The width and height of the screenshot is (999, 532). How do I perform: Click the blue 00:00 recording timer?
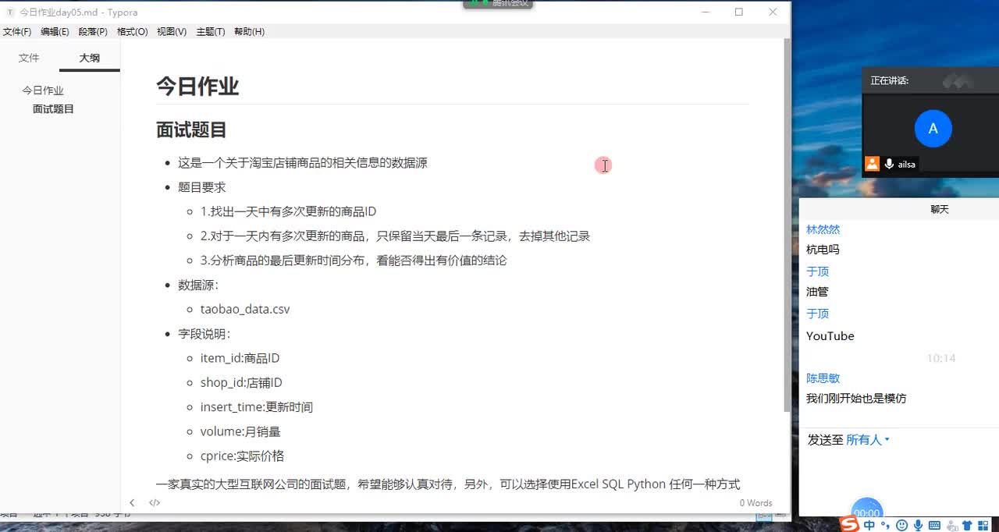[x=867, y=512]
